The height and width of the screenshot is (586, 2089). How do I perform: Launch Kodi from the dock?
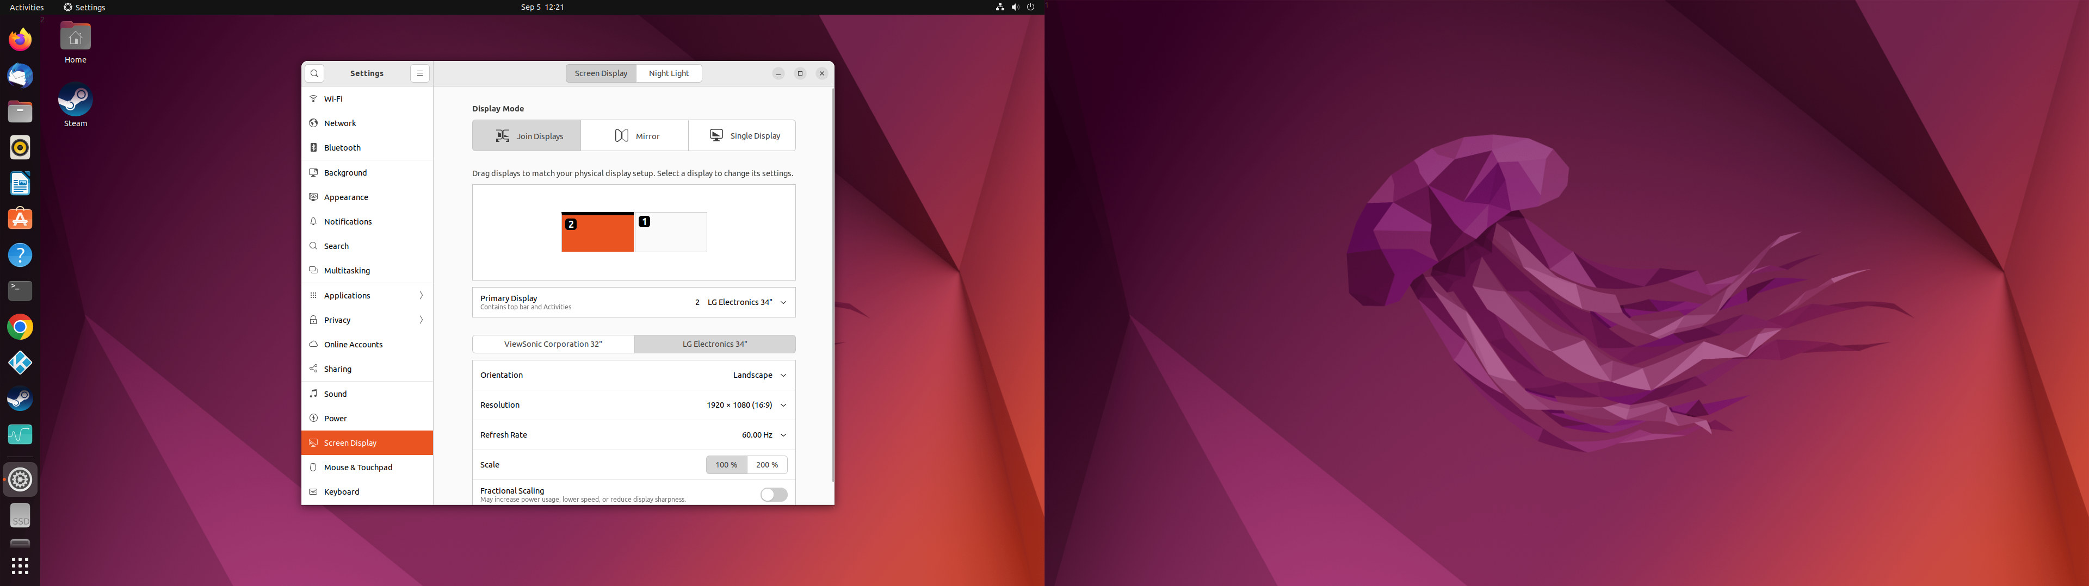coord(20,362)
